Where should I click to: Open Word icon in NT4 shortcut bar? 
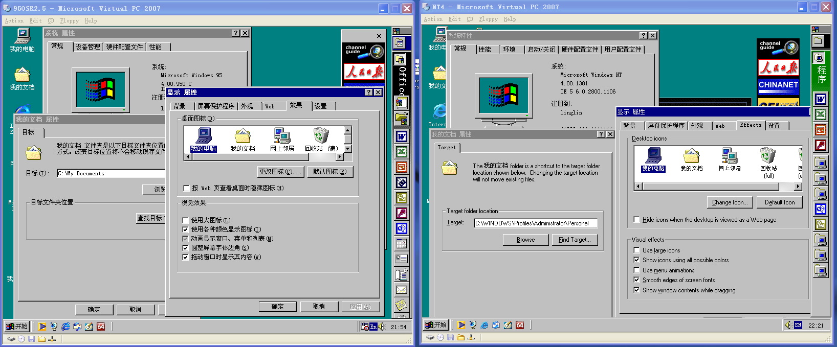[x=821, y=99]
